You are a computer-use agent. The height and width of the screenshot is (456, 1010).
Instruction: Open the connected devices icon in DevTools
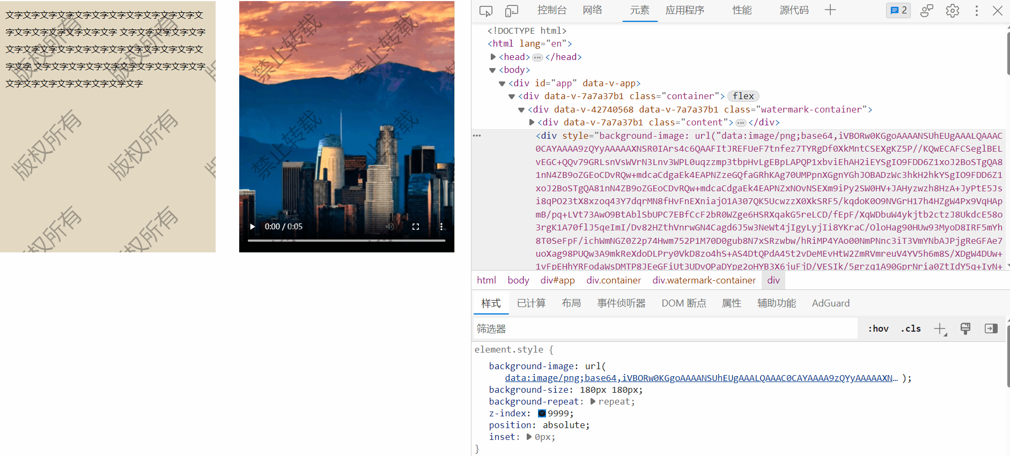coord(927,11)
